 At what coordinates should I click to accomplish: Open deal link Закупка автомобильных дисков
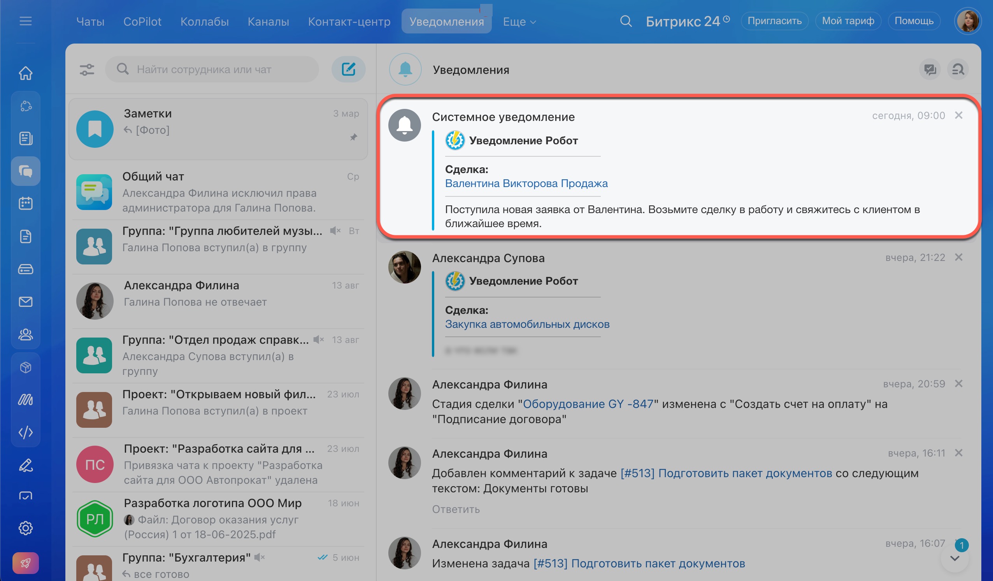527,324
